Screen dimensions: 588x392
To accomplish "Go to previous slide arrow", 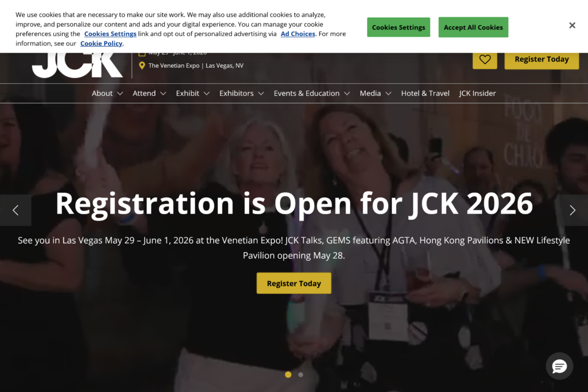I will click(16, 210).
